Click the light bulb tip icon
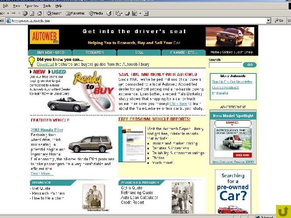 point(32,62)
